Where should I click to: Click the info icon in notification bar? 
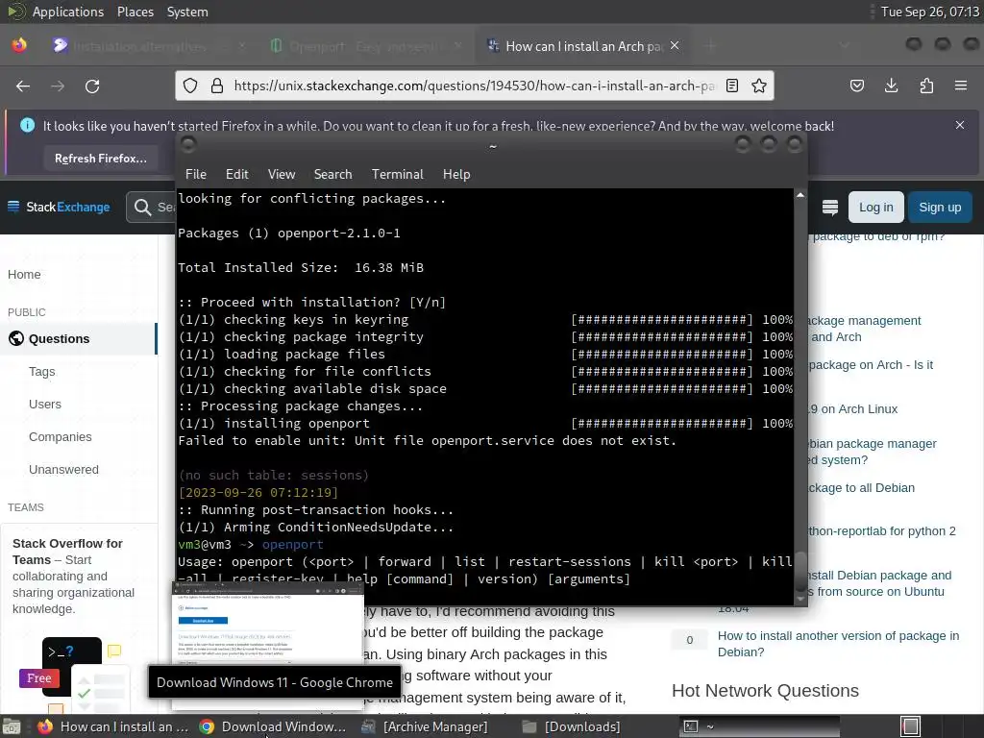(28, 125)
